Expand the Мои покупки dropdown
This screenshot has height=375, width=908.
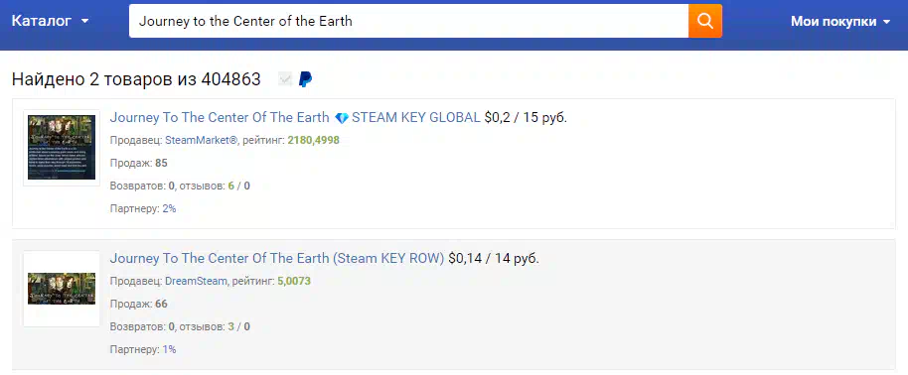tap(840, 22)
